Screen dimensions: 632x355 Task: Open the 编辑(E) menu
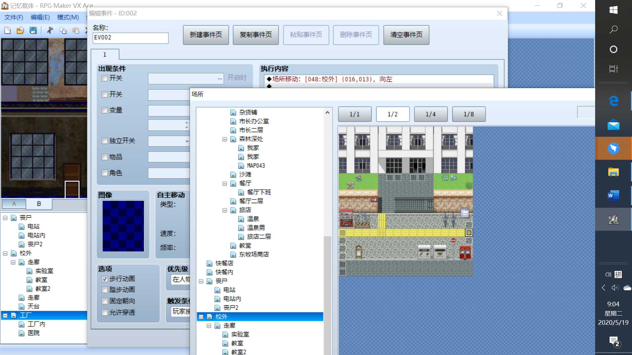tap(40, 17)
